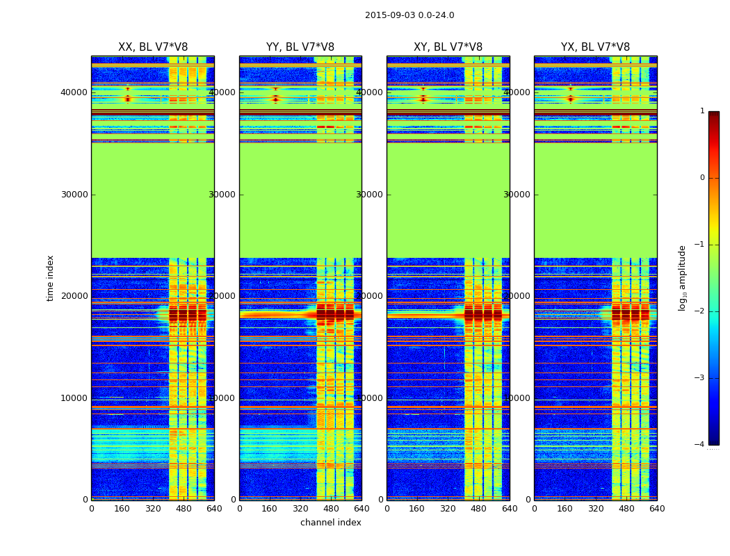Screen dimensions: 730x556
Task: Click the XY, BL V7*V8 subplot title
Action: [448, 47]
